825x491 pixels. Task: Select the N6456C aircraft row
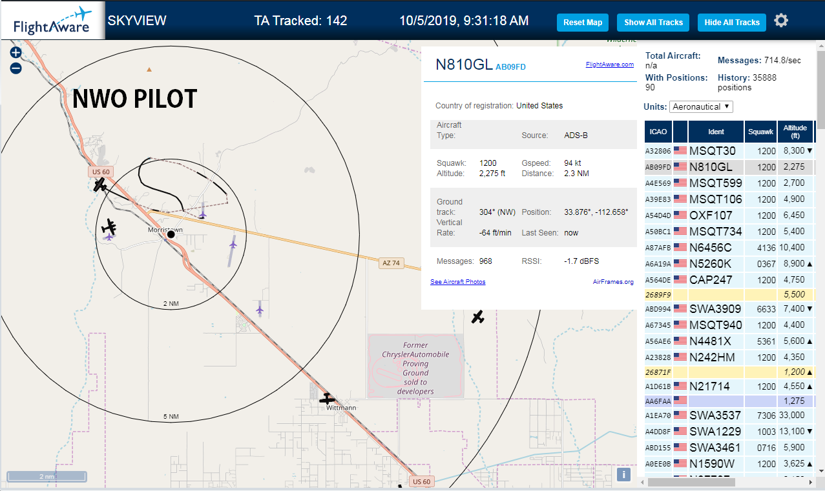coord(729,247)
